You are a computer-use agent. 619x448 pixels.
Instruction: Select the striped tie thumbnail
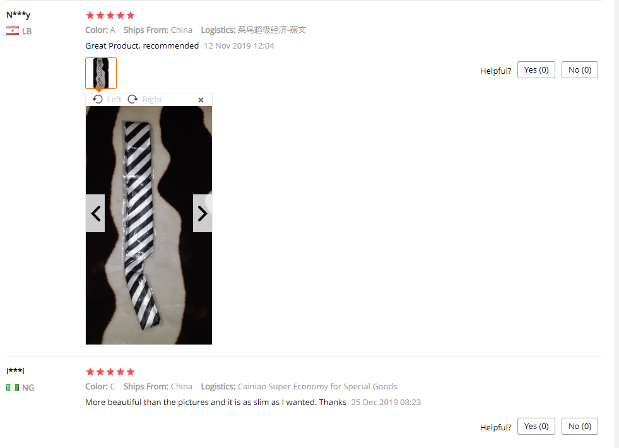(101, 73)
